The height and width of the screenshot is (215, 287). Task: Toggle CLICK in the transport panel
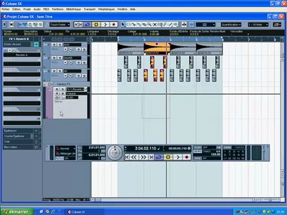[198, 147]
